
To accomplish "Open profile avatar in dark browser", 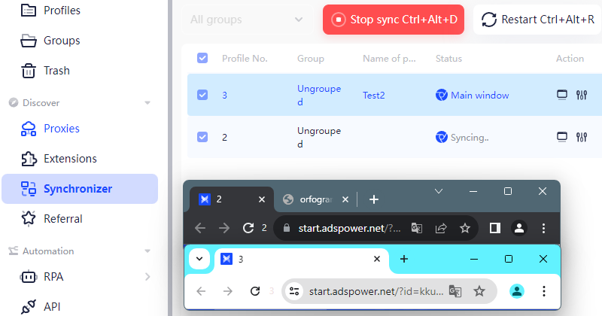I will (x=519, y=228).
